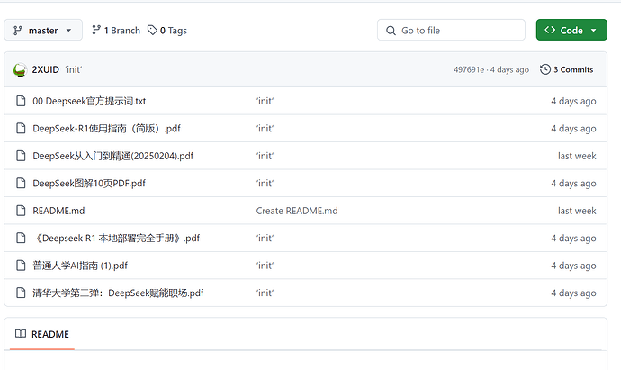Click file icon for DeepSeek从入门到精通 pdf

coord(21,156)
